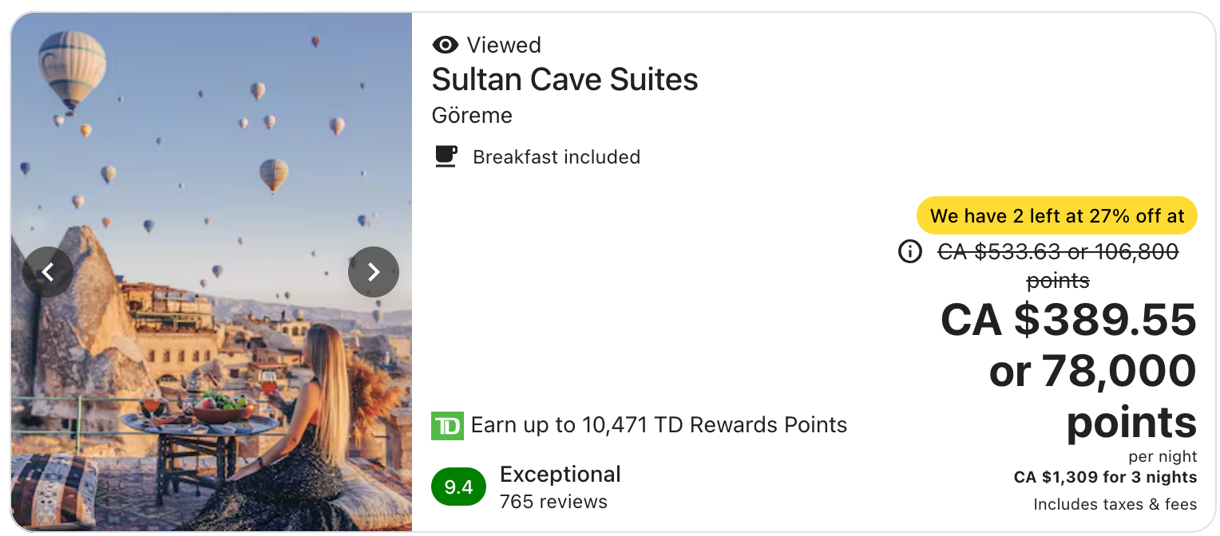Select the Exceptional rating text
1220x536 pixels.
pyautogui.click(x=560, y=474)
